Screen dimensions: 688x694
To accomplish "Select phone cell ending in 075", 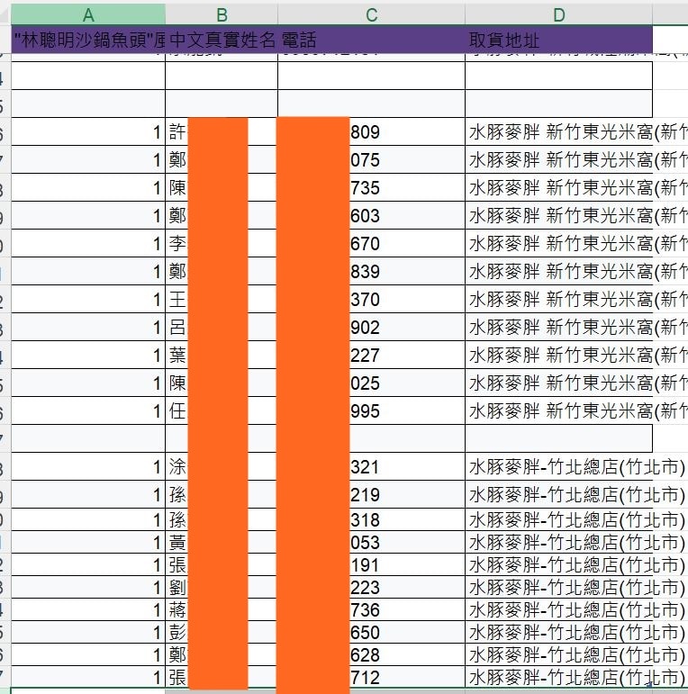I will pyautogui.click(x=371, y=159).
